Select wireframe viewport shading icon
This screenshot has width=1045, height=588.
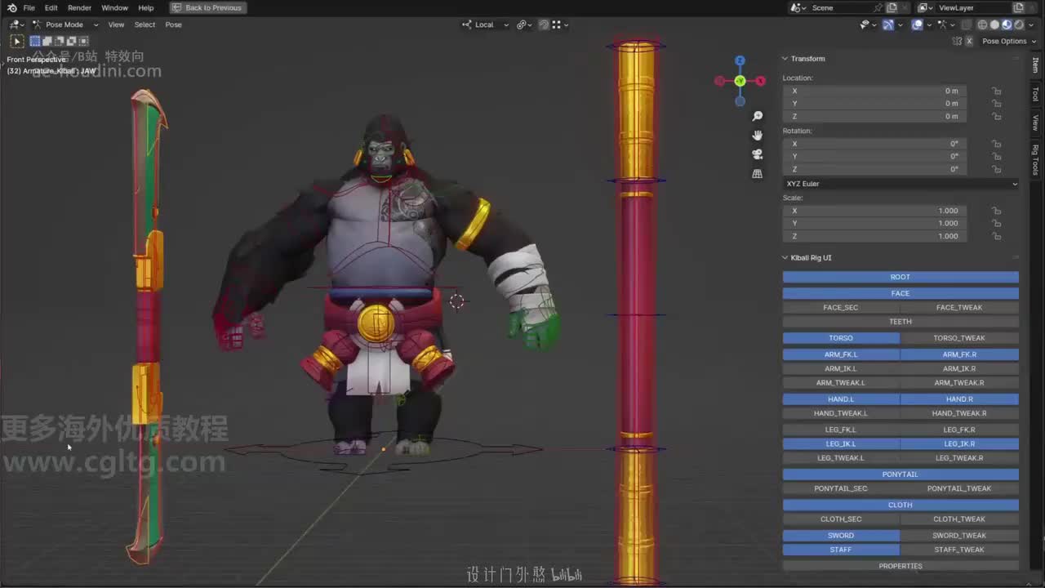point(982,24)
